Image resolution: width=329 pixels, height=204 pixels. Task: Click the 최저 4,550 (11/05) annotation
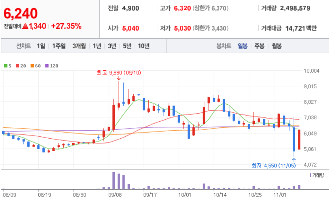(x=274, y=166)
